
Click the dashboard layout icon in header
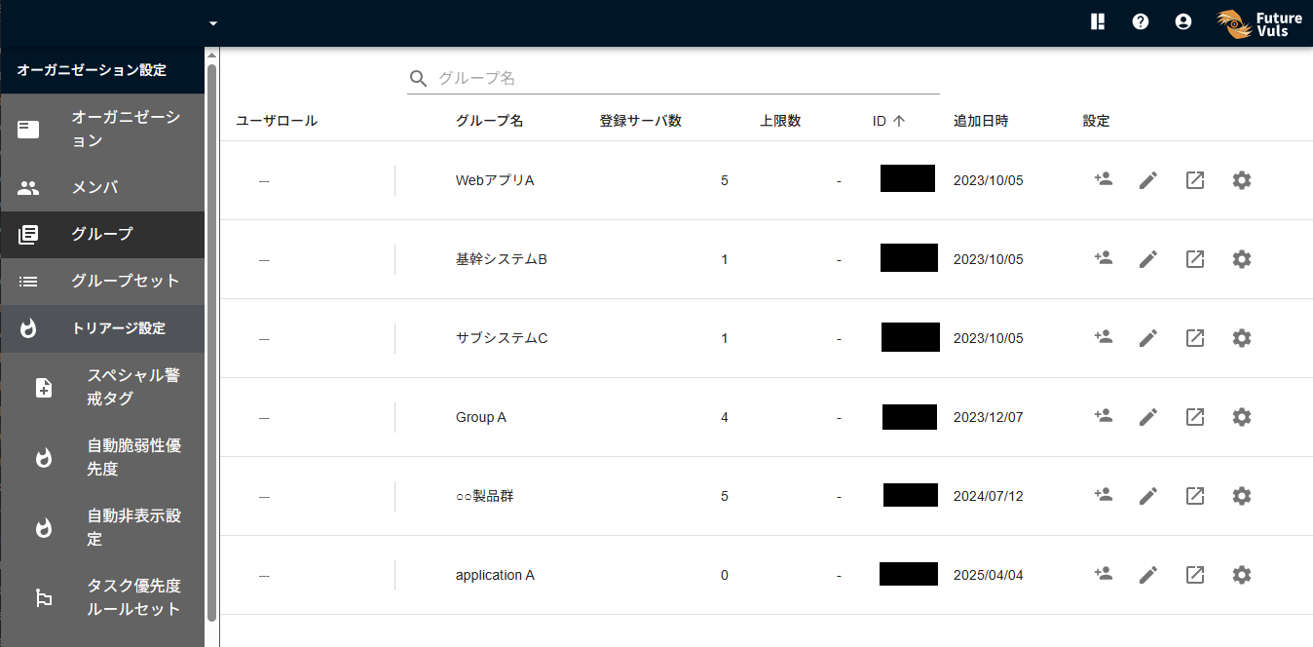[1098, 21]
